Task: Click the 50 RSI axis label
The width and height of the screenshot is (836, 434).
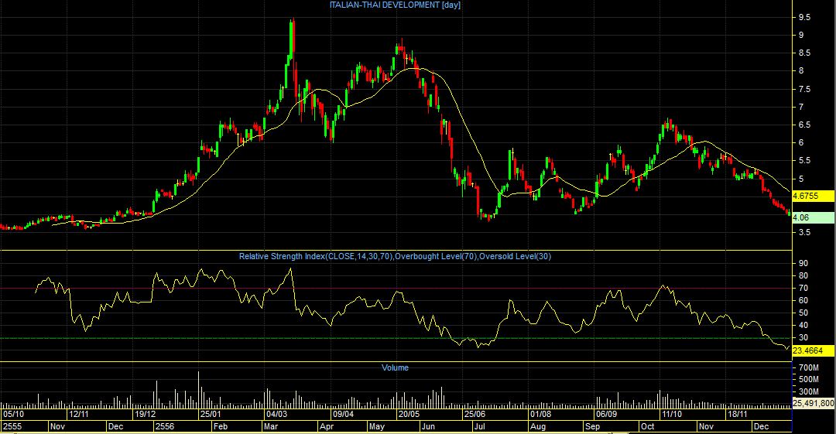Action: click(x=803, y=313)
